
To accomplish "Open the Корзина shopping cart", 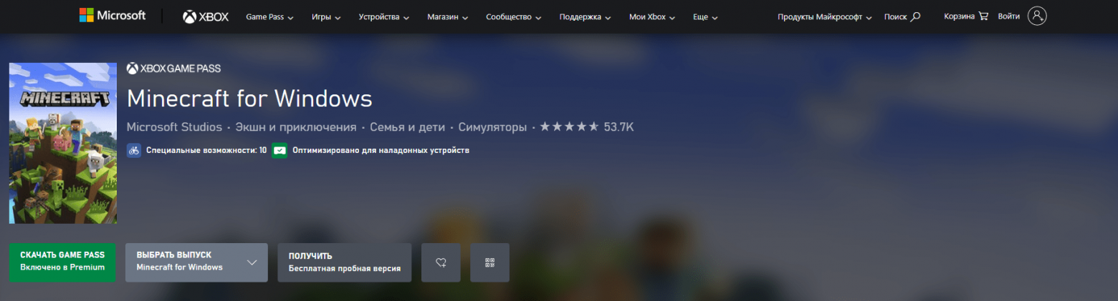I will (966, 16).
